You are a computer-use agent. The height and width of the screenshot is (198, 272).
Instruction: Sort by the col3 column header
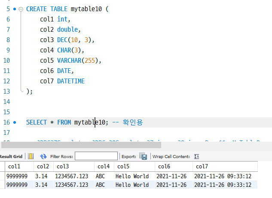point(74,167)
